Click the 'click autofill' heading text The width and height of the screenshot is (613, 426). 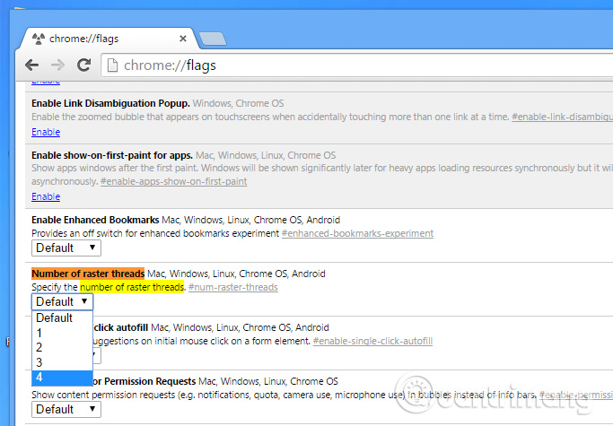[121, 327]
